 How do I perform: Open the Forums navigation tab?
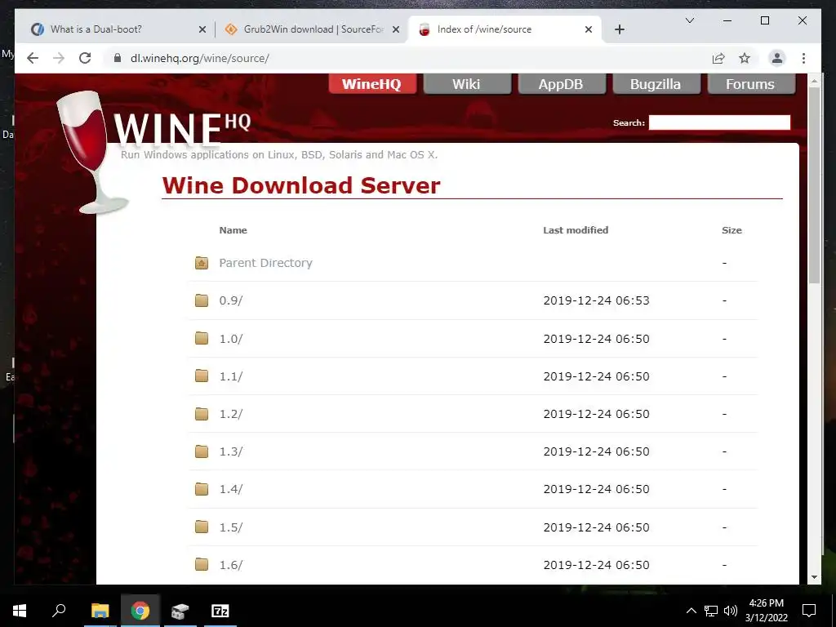coord(749,84)
